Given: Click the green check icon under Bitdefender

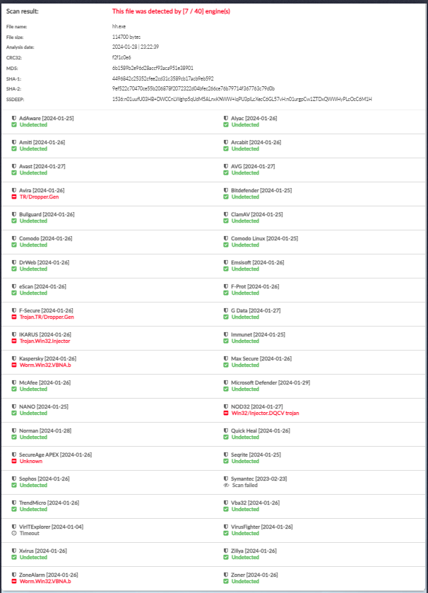Looking at the screenshot, I should coord(226,196).
